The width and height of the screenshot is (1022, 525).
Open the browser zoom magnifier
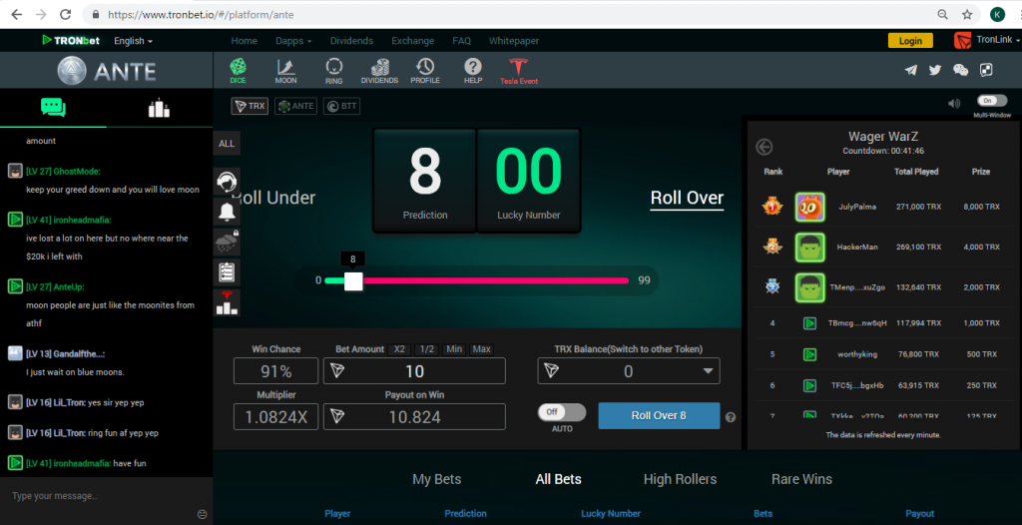click(x=942, y=14)
